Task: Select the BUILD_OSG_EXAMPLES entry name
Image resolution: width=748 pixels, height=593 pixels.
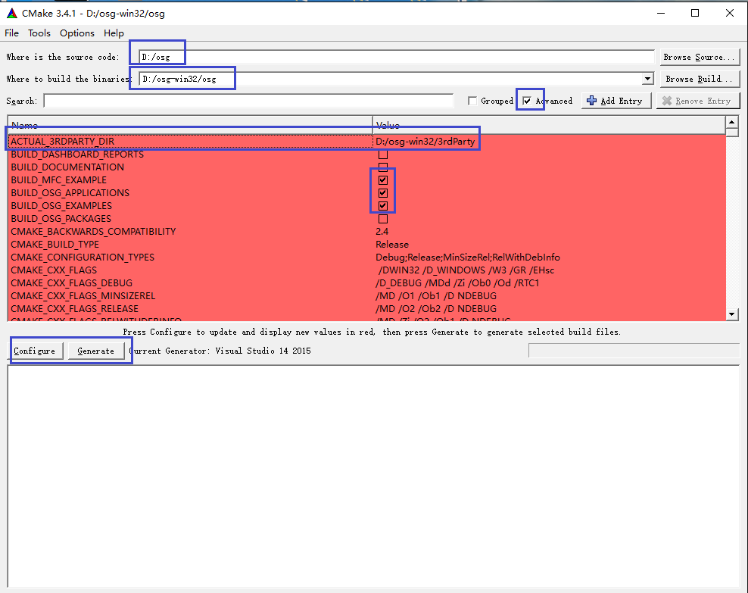Action: [61, 205]
